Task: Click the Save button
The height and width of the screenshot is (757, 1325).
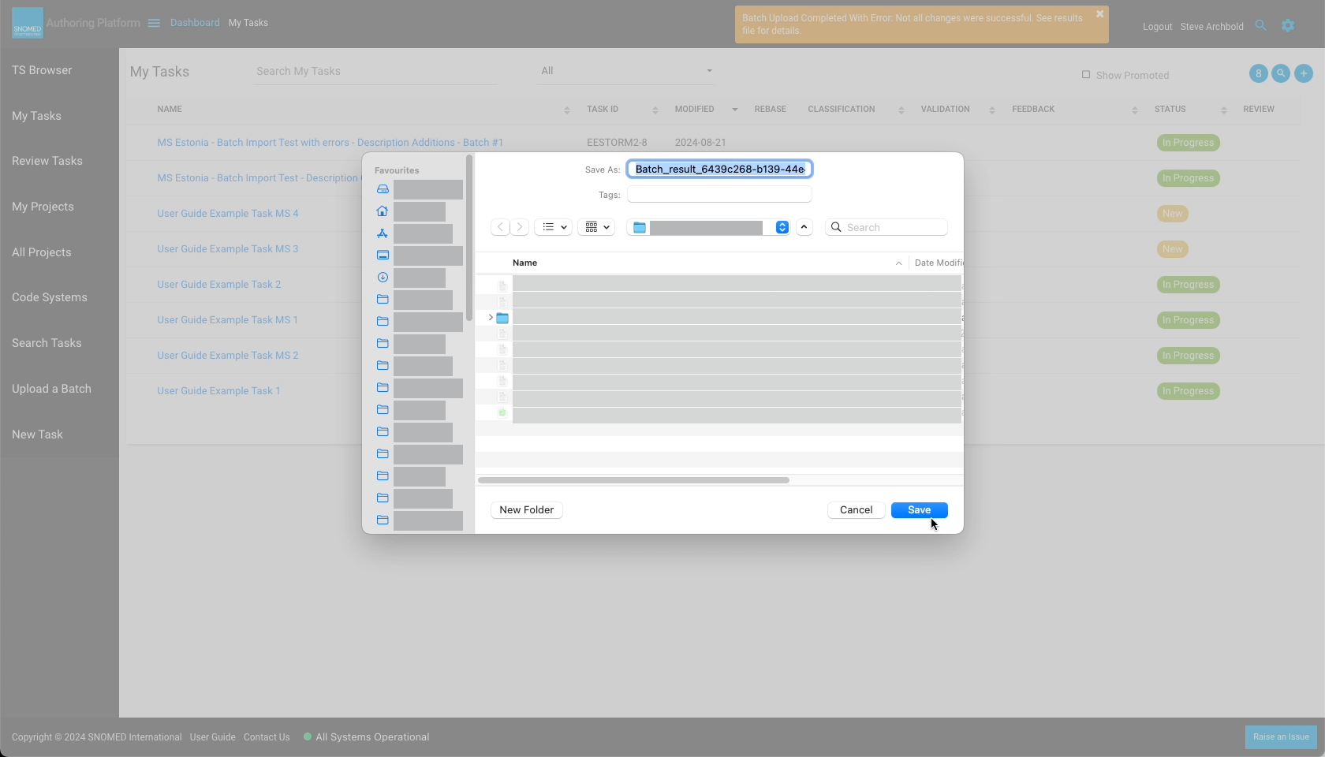Action: pyautogui.click(x=920, y=510)
